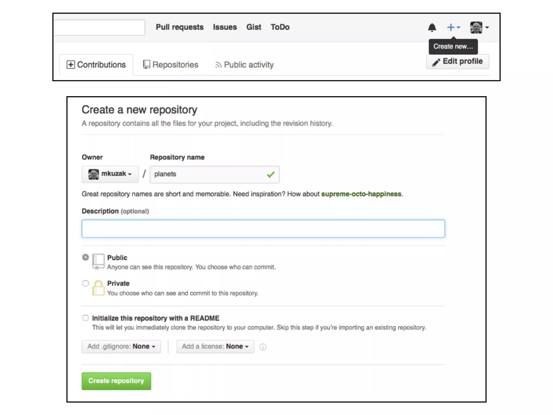
Task: Click the user avatar in top bar
Action: [x=476, y=27]
